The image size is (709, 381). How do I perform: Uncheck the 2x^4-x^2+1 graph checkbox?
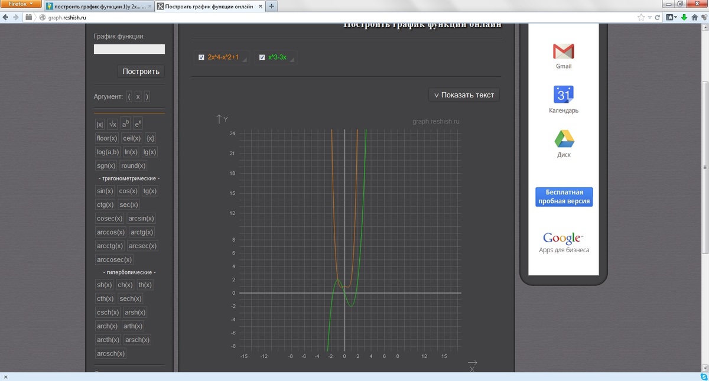(201, 57)
